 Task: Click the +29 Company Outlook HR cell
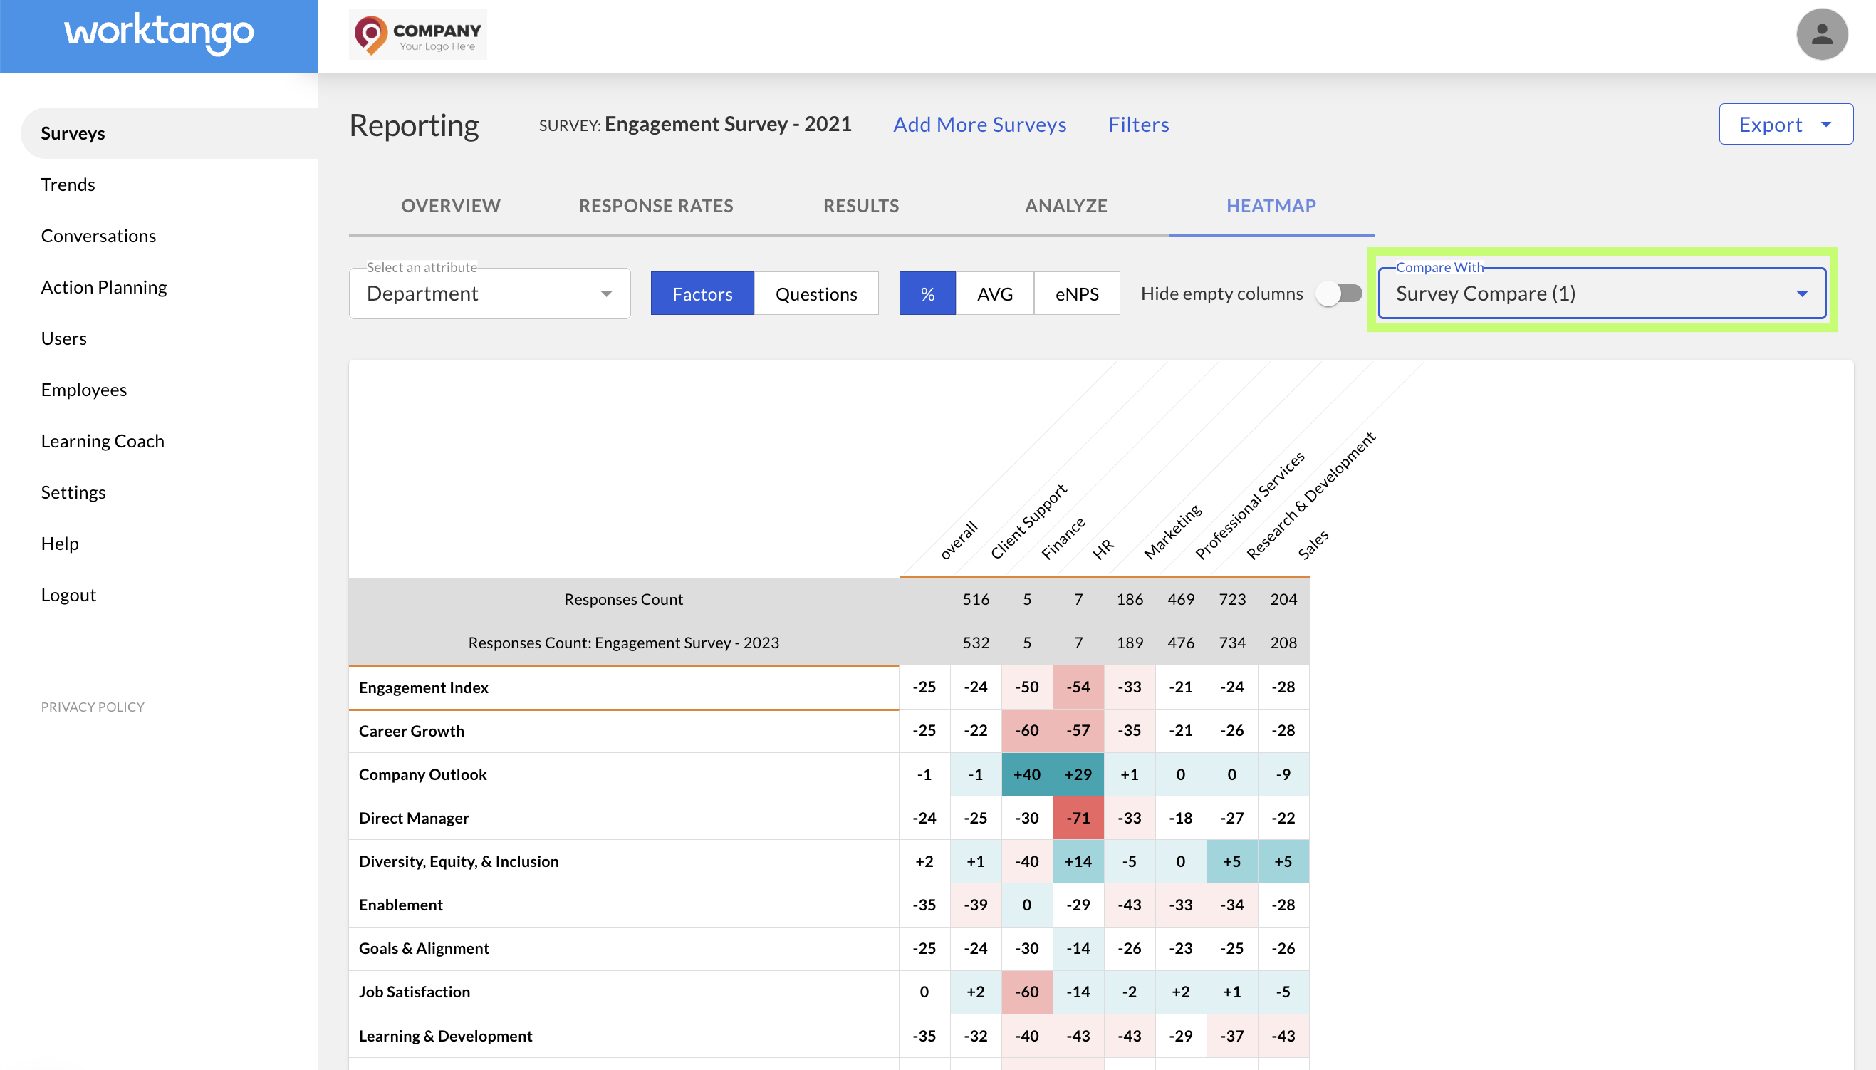(1078, 774)
